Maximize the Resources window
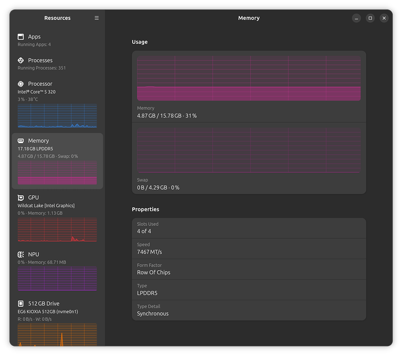The width and height of the screenshot is (402, 355). (370, 18)
